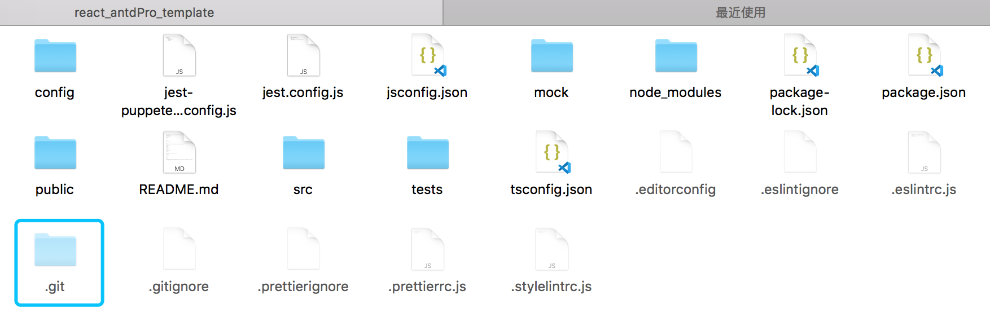Click the .gitignore file name
This screenshot has height=334, width=990.
click(179, 287)
